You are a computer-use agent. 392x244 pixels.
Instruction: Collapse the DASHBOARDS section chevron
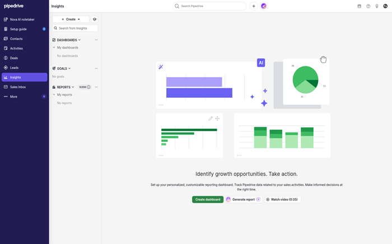(80, 40)
